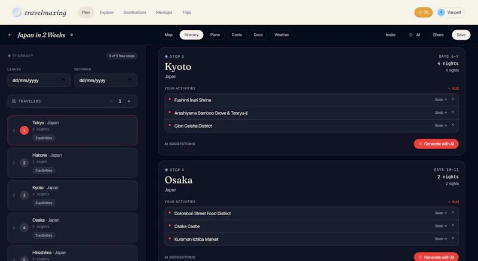Generate AI suggestions for Kyoto
478x261 pixels.
[436, 144]
